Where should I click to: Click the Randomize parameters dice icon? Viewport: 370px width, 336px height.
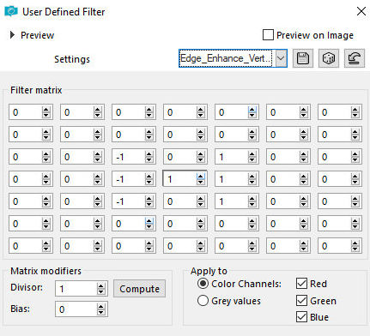point(329,58)
